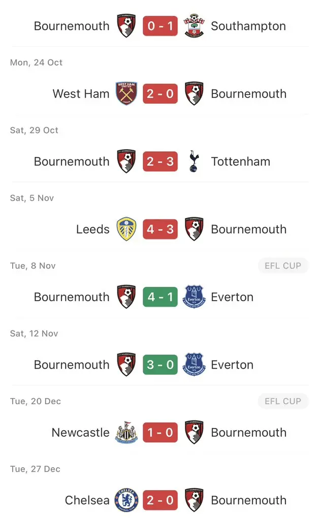Select the Tottenham cockerel crest
The width and height of the screenshot is (322, 520).
pos(194,161)
